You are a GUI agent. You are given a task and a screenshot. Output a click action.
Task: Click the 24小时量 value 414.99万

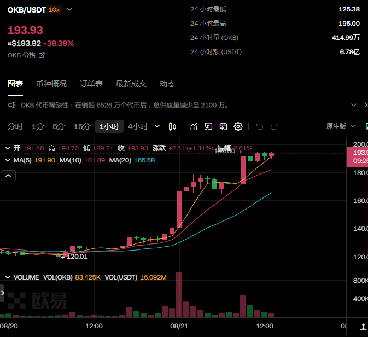pyautogui.click(x=346, y=38)
